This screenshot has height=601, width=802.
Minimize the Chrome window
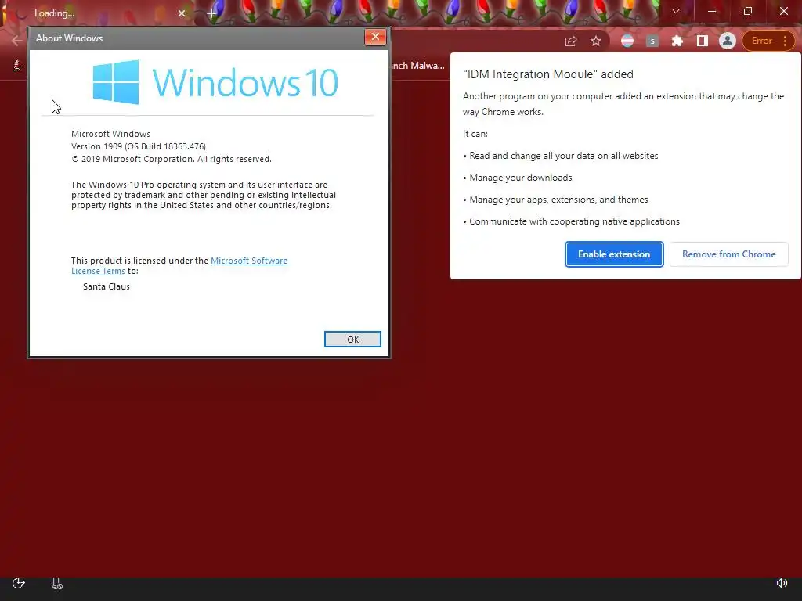point(711,11)
